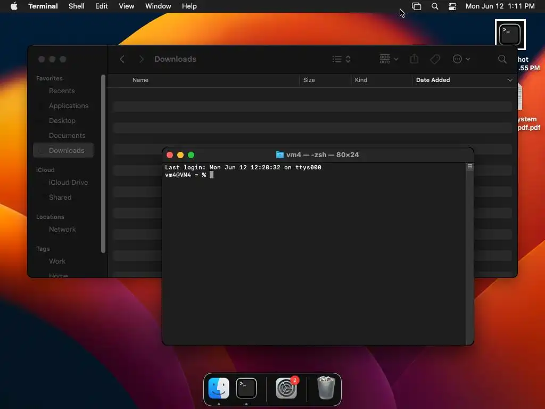Click the Stage Manager icon in menu bar
545x409 pixels.
(x=416, y=6)
